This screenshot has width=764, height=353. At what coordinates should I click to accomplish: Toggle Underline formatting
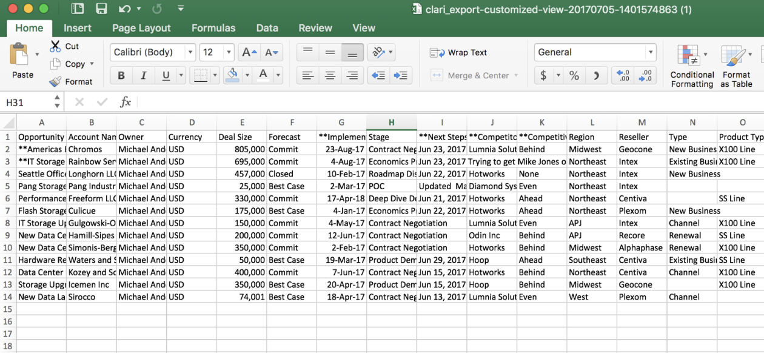point(166,76)
